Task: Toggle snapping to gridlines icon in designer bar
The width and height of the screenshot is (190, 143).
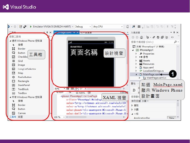Action: pos(72,88)
